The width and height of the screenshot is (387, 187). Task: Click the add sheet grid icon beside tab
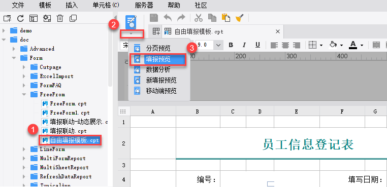pos(156,31)
